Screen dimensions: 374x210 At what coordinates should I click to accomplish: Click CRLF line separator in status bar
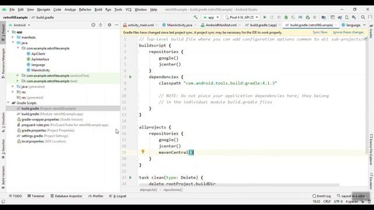tap(327, 201)
